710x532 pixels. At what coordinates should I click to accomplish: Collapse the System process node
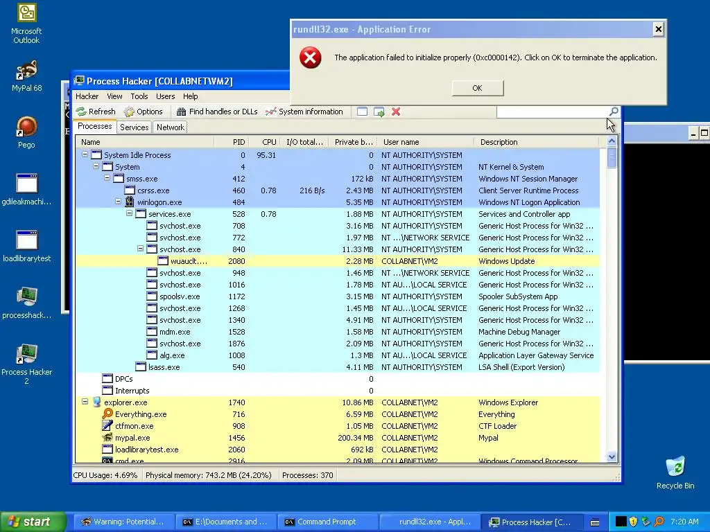tap(96, 166)
